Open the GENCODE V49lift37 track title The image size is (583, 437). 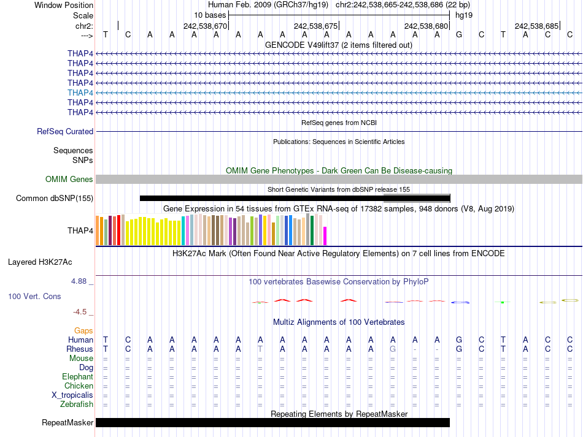pyautogui.click(x=338, y=45)
